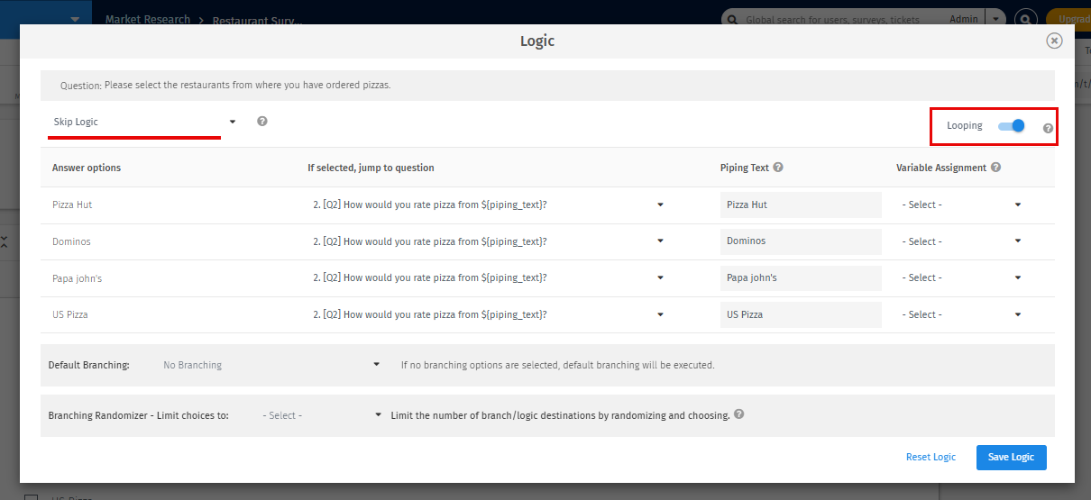This screenshot has width=1091, height=500.
Task: Open the Default Branching dropdown
Action: pyautogui.click(x=270, y=365)
